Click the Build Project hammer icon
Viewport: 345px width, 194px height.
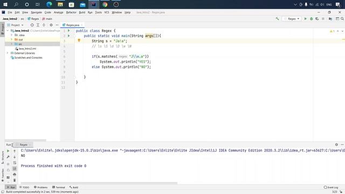277,19
